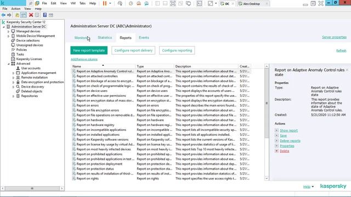Click the VMware full screen icon

(173, 3)
